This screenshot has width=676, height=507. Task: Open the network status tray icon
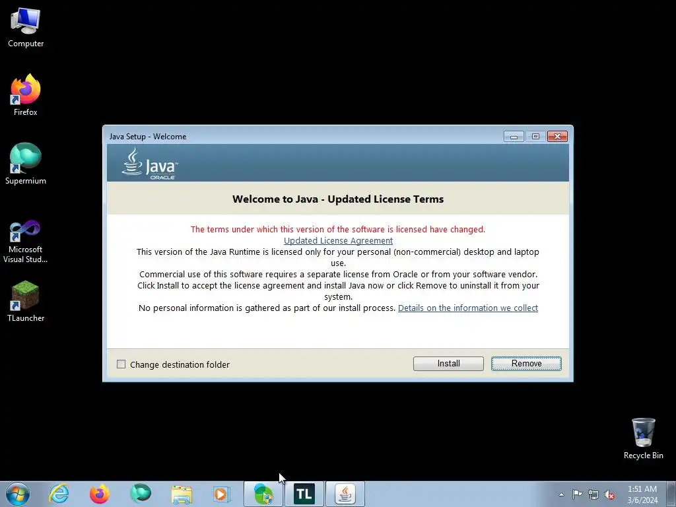pyautogui.click(x=593, y=494)
